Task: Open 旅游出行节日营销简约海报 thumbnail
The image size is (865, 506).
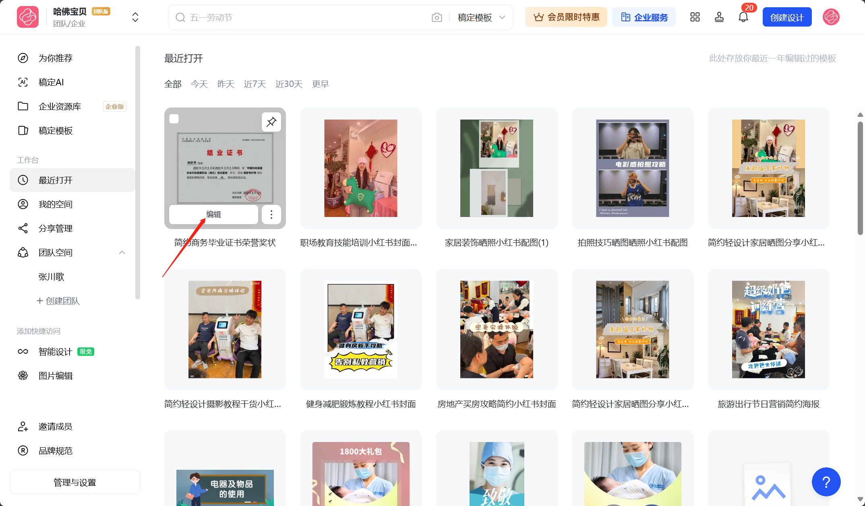Action: pyautogui.click(x=768, y=329)
